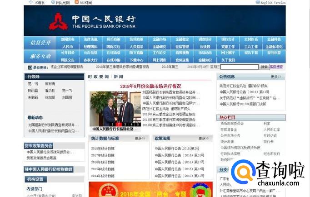Open the 货币政策委员会 section header
The image size is (310, 197).
[38, 146]
